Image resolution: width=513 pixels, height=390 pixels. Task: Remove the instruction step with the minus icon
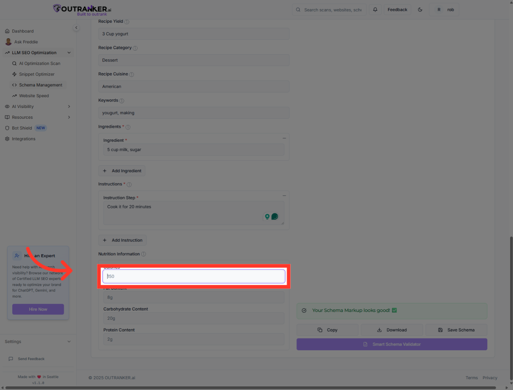click(x=284, y=196)
